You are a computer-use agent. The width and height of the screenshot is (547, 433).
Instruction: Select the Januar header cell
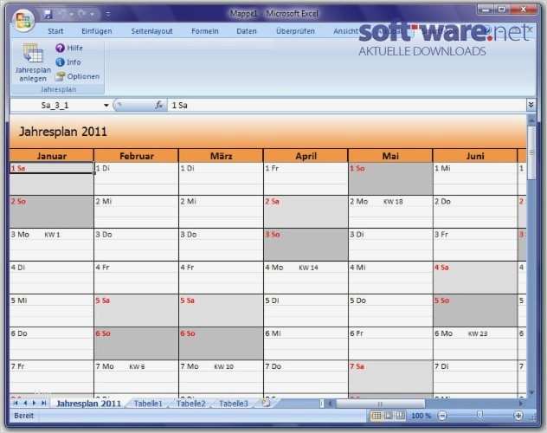tap(52, 156)
